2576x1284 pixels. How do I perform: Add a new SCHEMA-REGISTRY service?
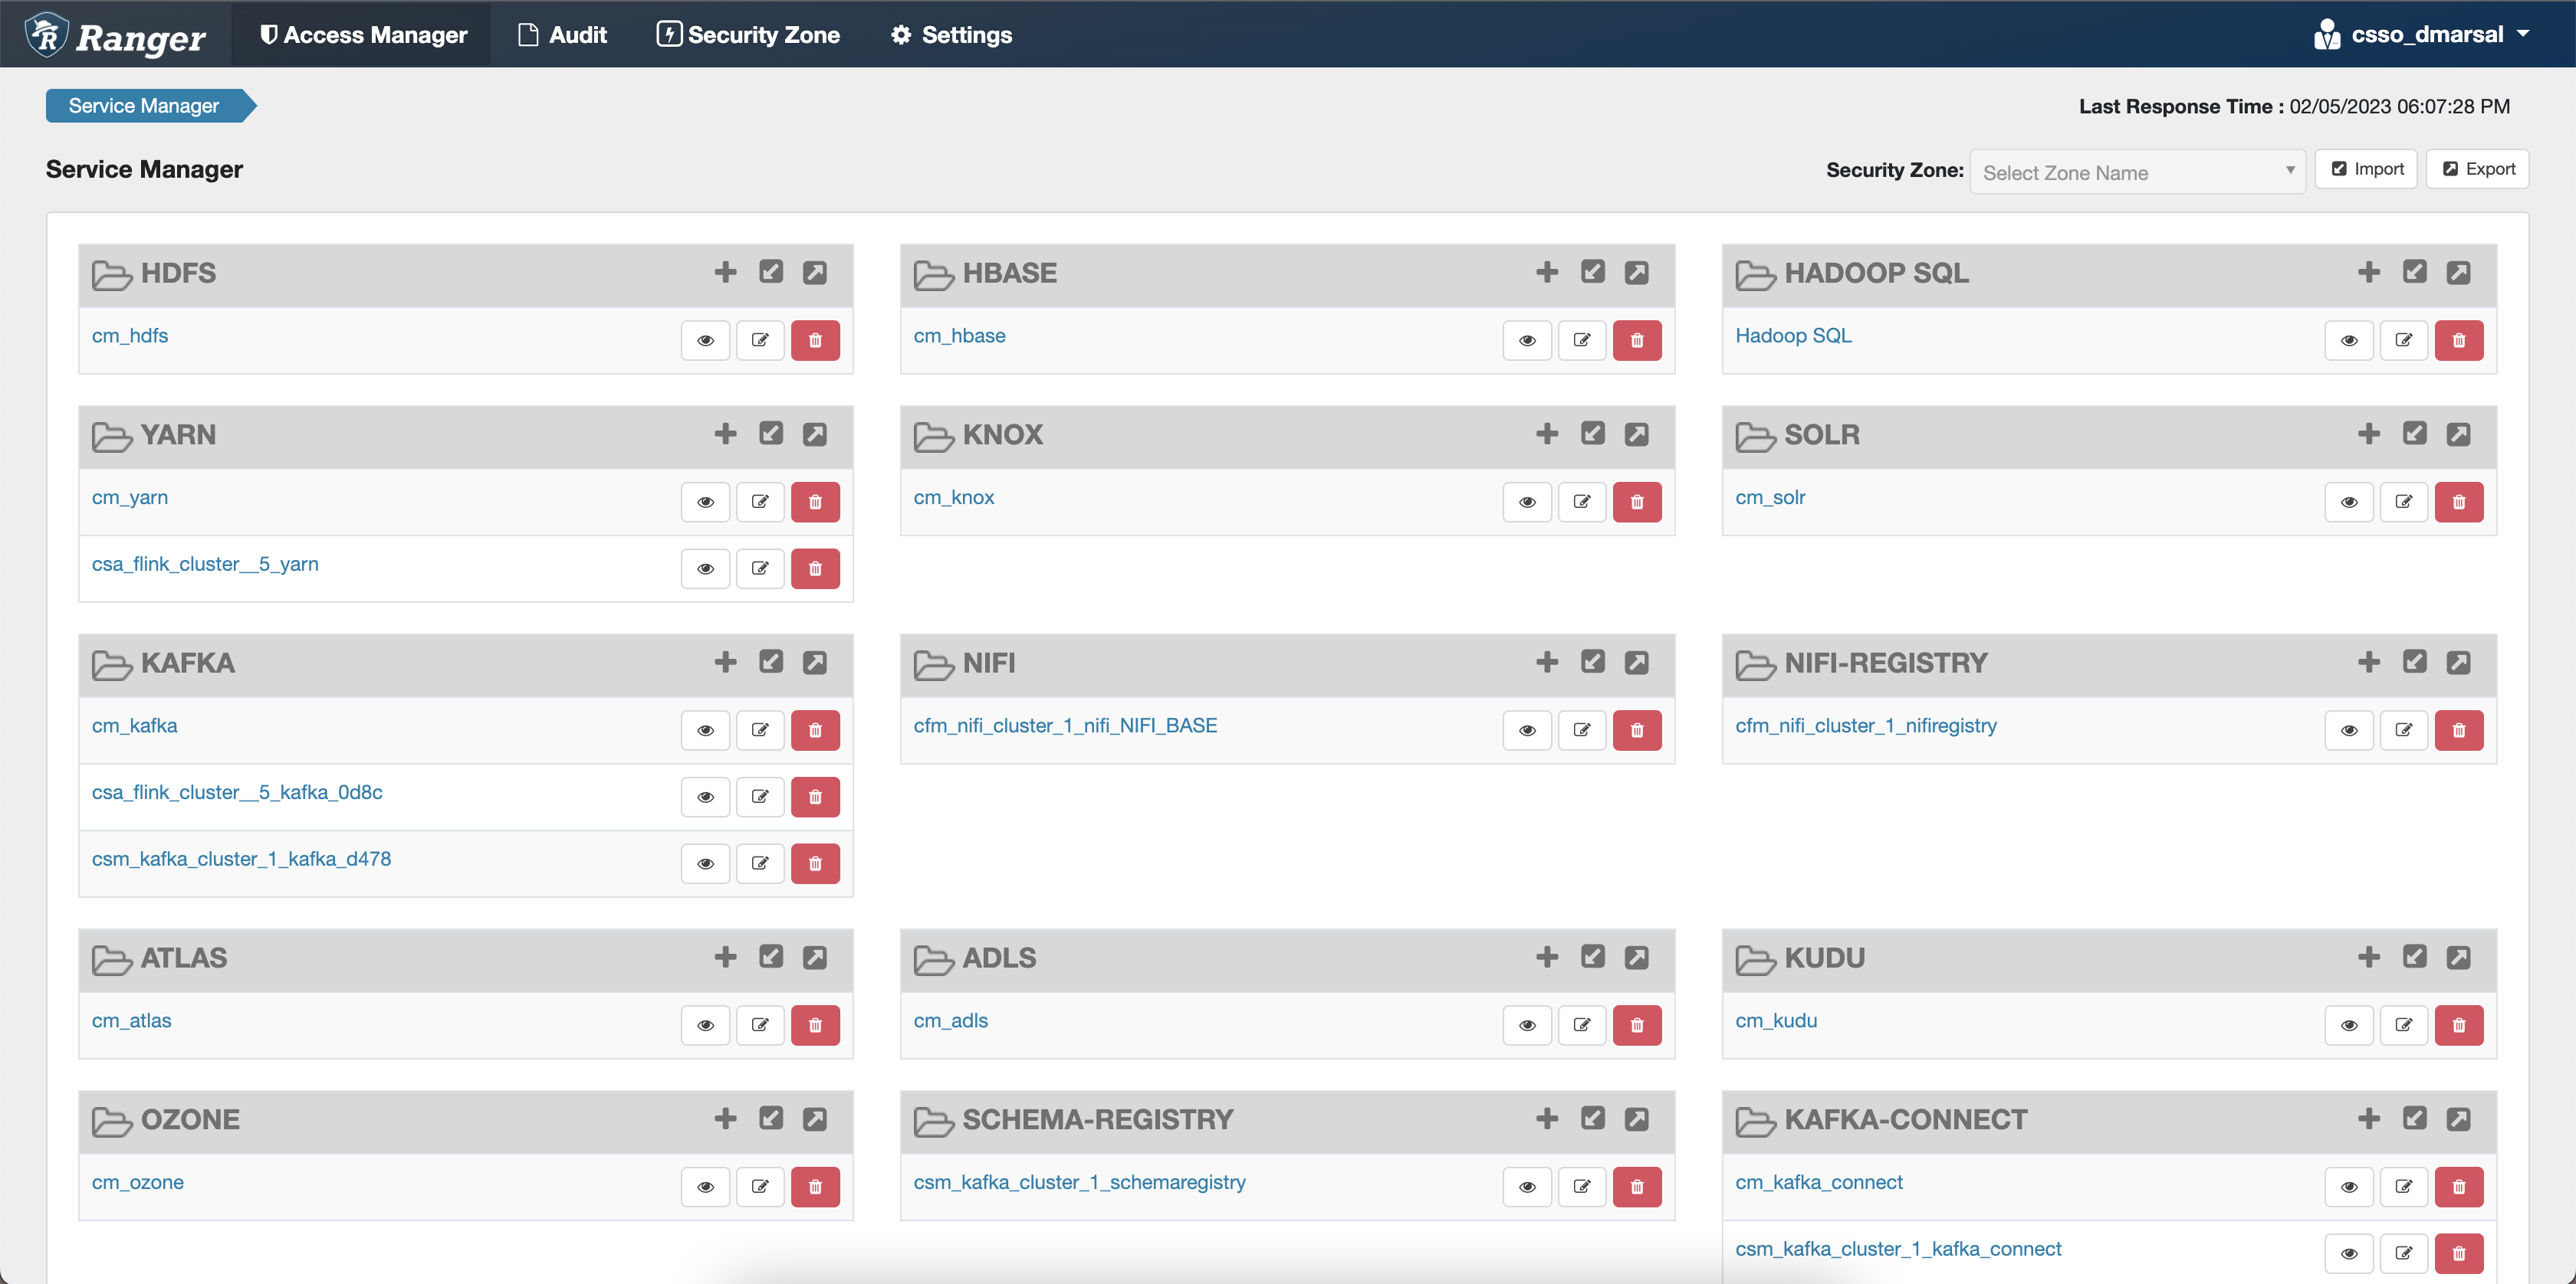click(x=1546, y=1119)
